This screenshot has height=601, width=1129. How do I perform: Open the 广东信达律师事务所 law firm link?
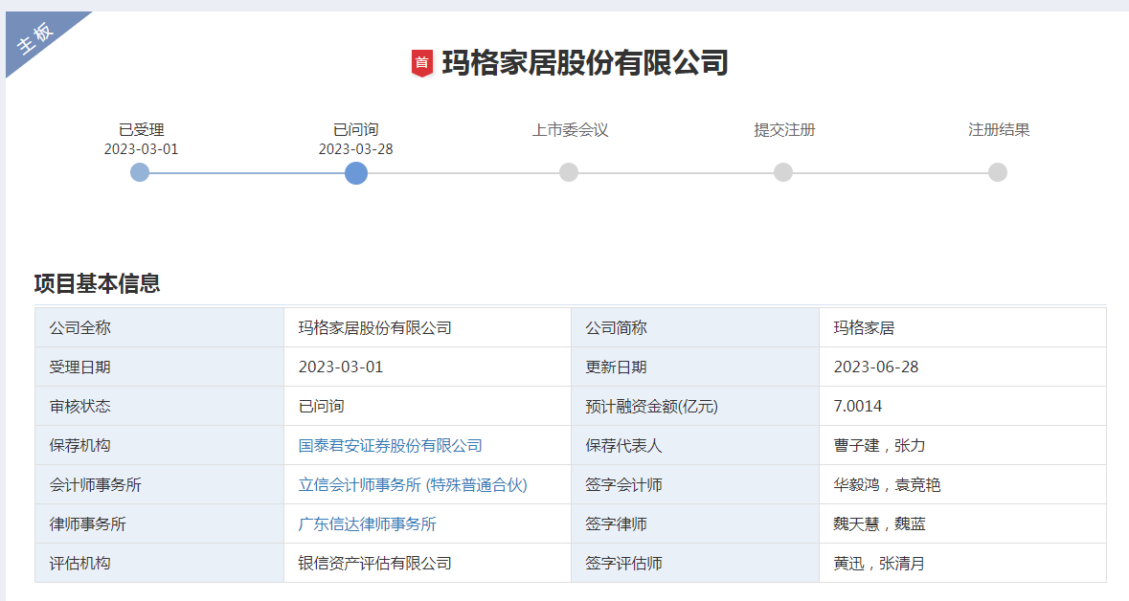tap(367, 524)
